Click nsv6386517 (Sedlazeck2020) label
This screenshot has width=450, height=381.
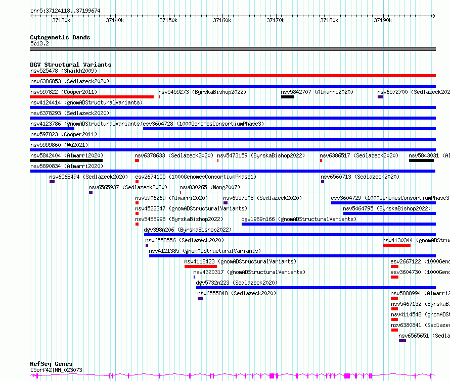point(359,155)
